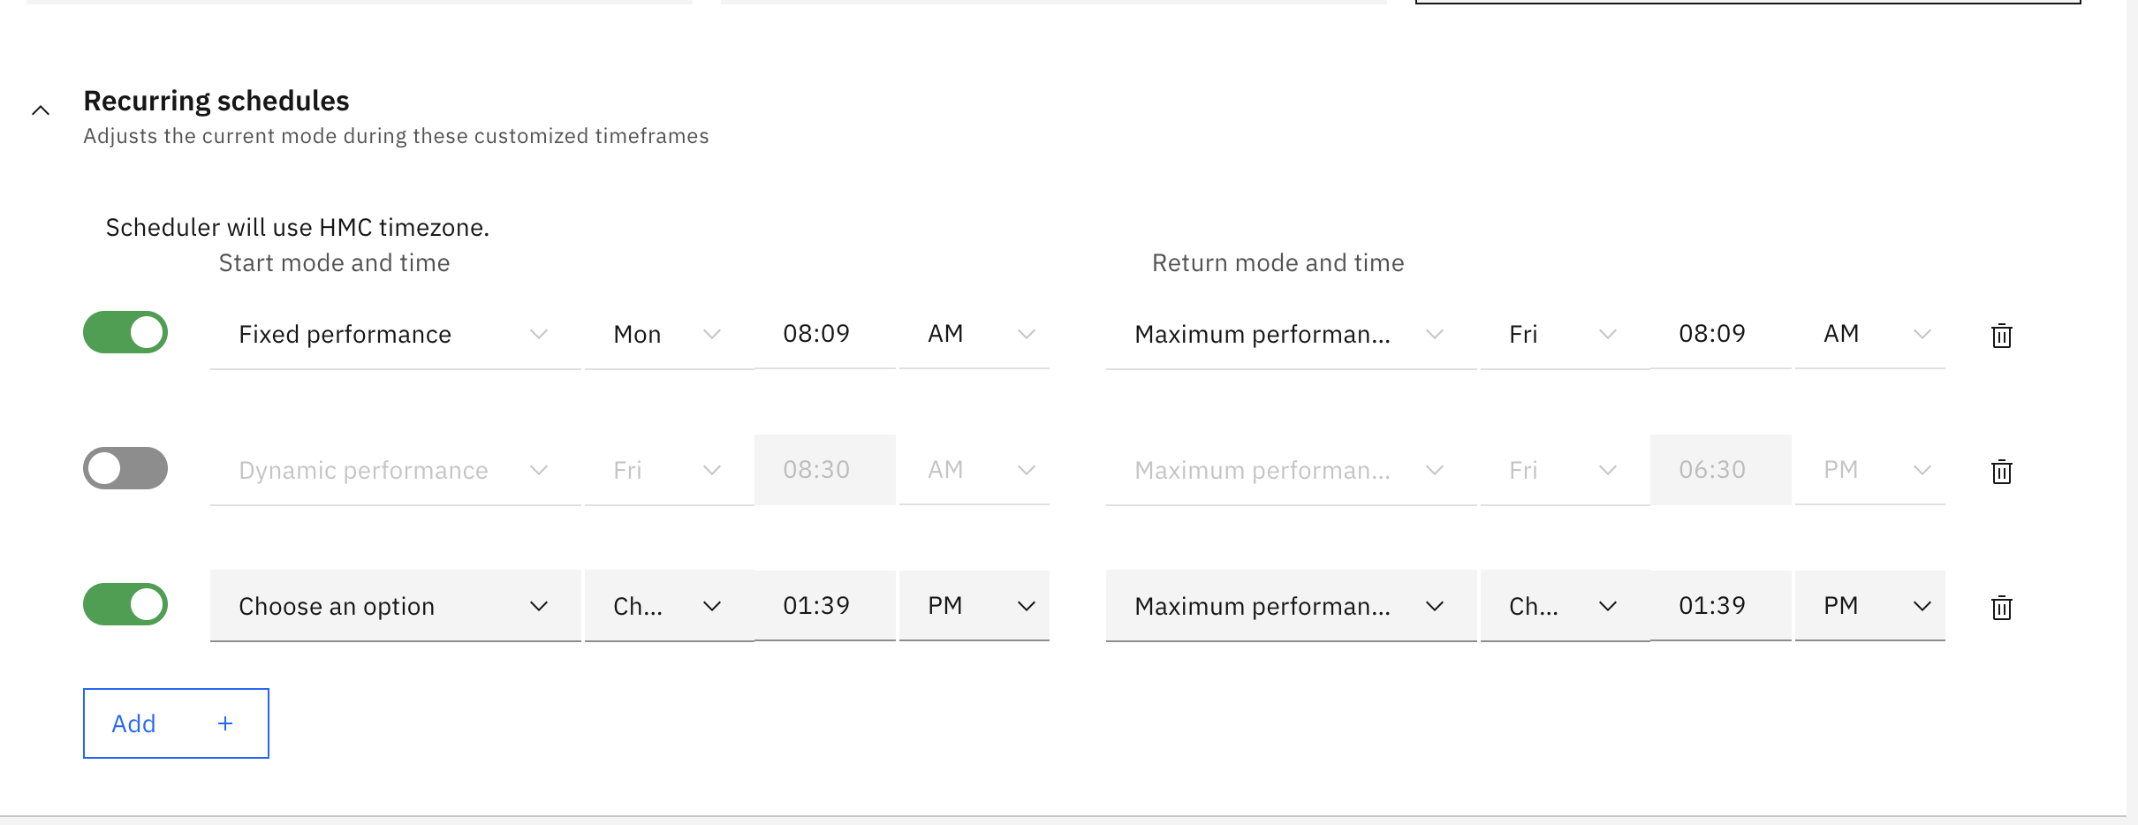Delete the third schedule row
Viewport: 2138px width, 825px height.
(x=2002, y=607)
